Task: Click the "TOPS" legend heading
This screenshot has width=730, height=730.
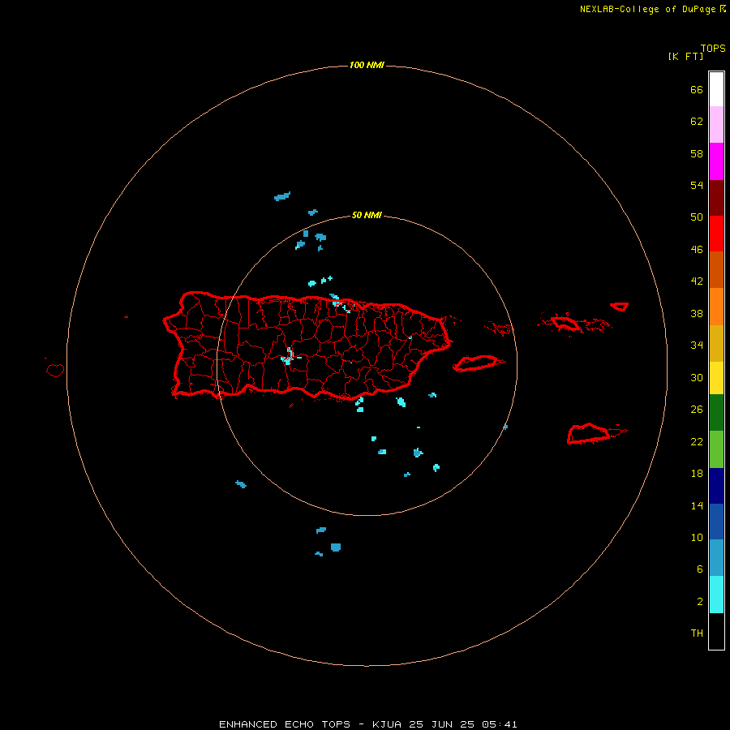Action: tap(713, 48)
